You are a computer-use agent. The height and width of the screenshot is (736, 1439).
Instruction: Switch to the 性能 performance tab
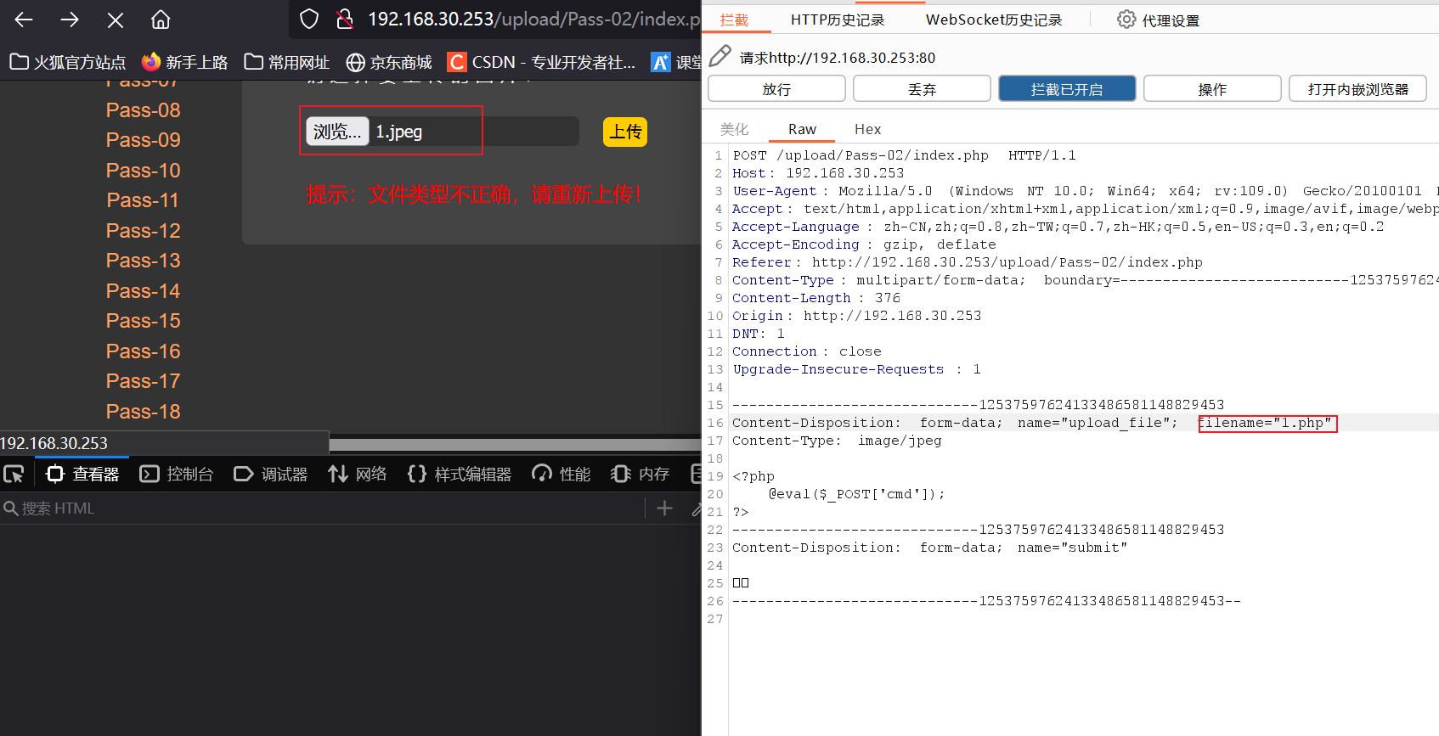[x=561, y=474]
